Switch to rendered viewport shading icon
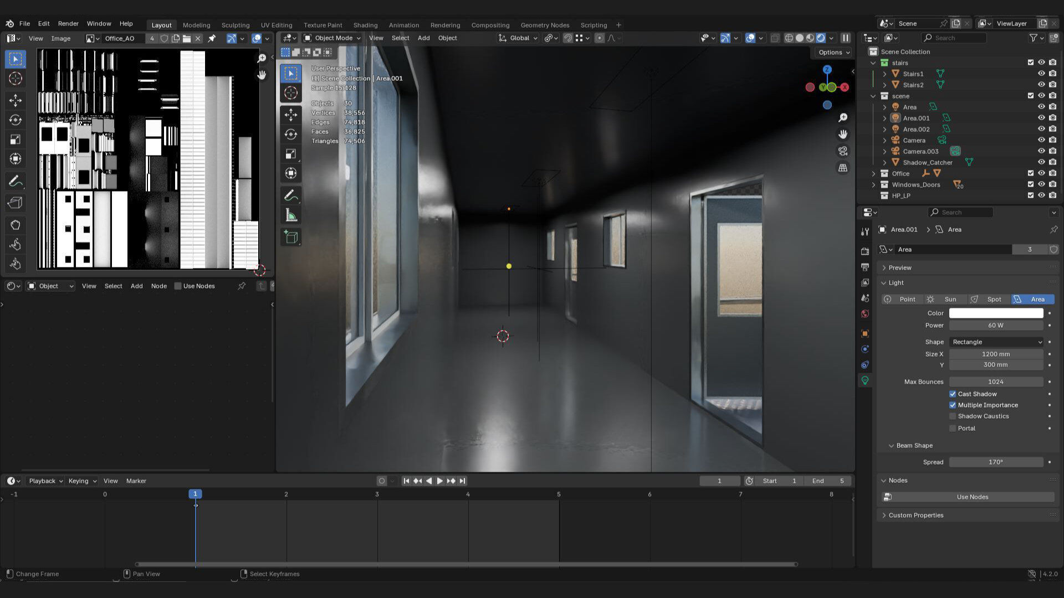This screenshot has height=598, width=1064. click(x=821, y=38)
